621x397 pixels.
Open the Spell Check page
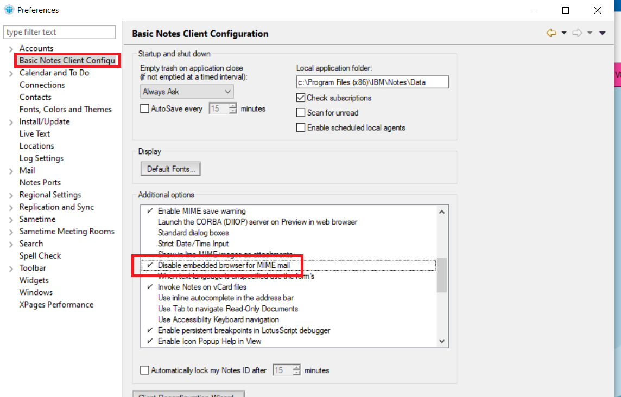[x=40, y=255]
